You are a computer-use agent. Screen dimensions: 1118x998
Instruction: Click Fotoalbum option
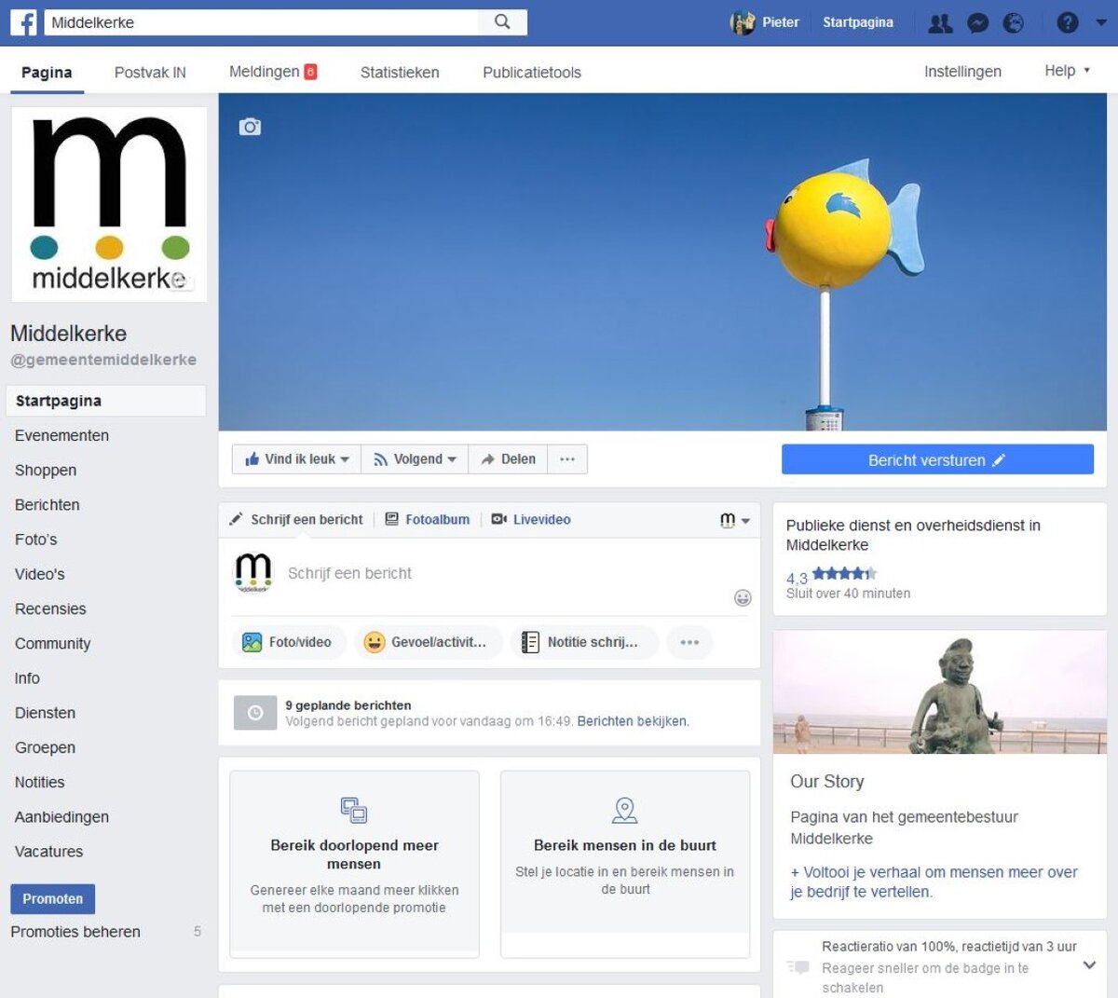428,520
